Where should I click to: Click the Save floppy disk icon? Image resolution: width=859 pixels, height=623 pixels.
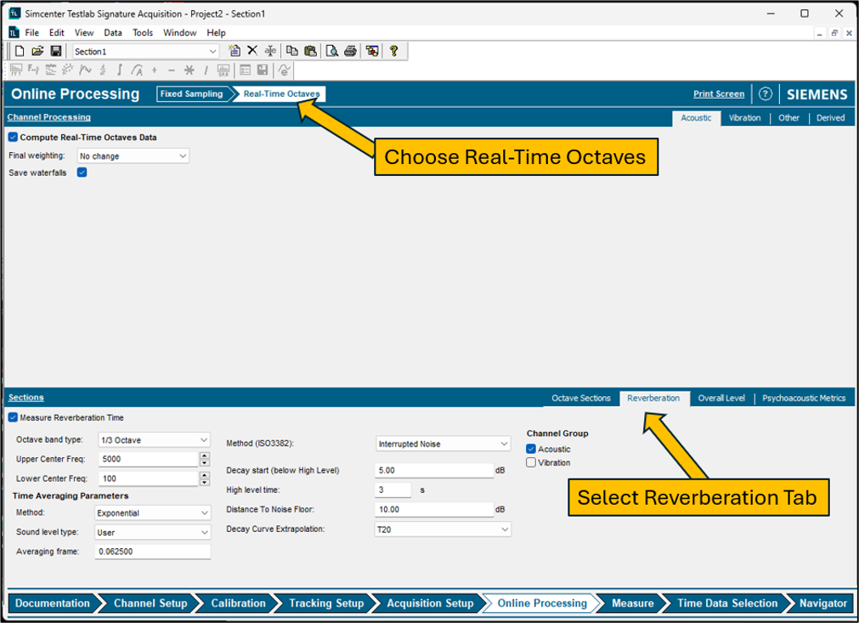(x=56, y=51)
